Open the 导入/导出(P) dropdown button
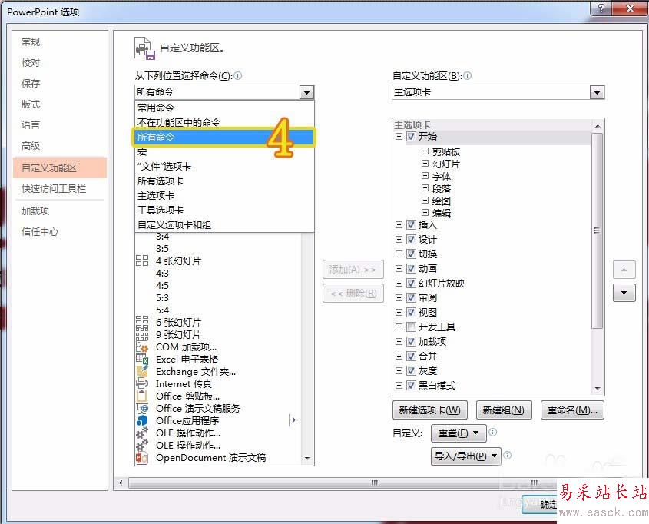 point(465,456)
